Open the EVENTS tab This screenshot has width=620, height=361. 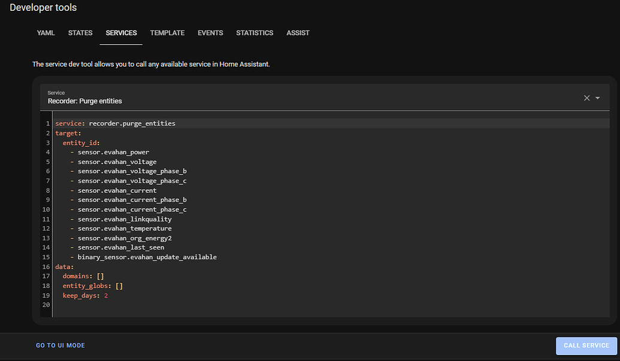point(210,33)
